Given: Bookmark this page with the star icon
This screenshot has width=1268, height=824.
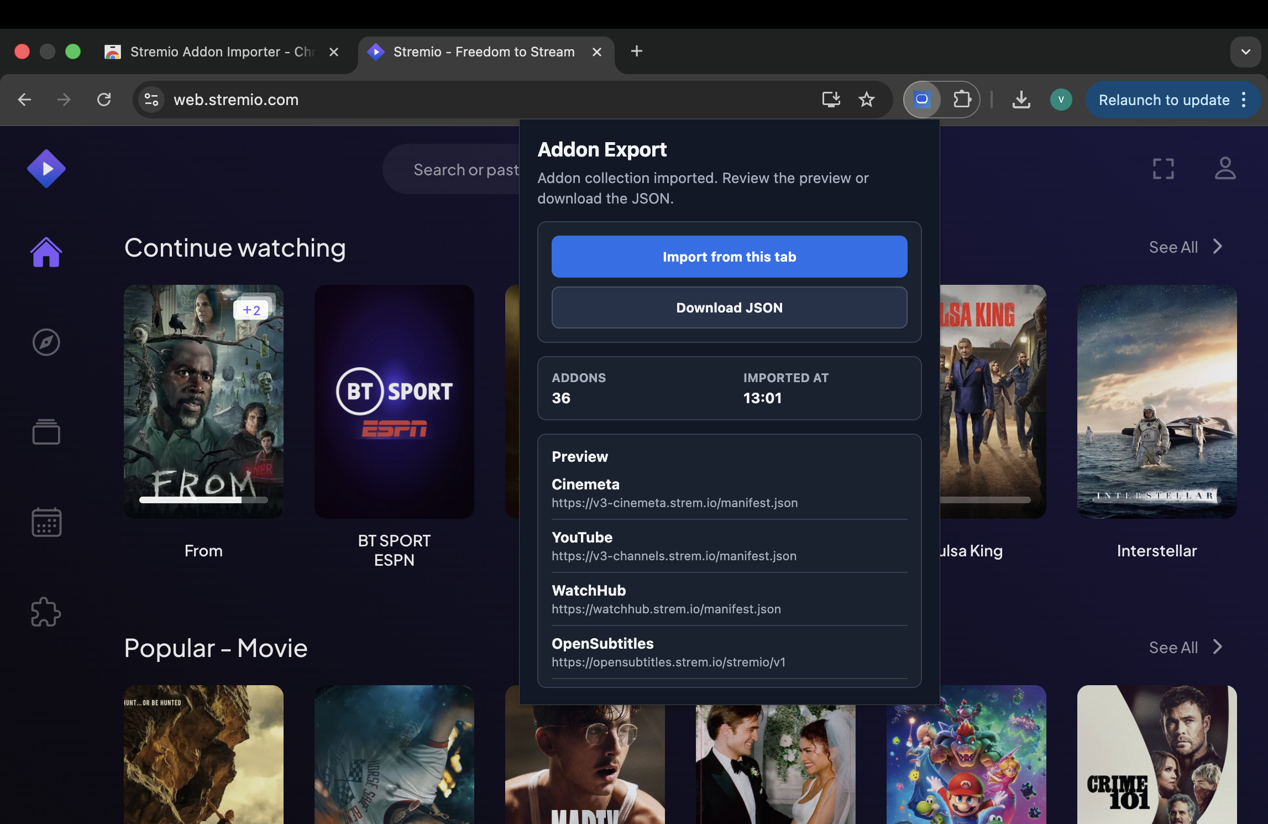Looking at the screenshot, I should click(x=867, y=100).
